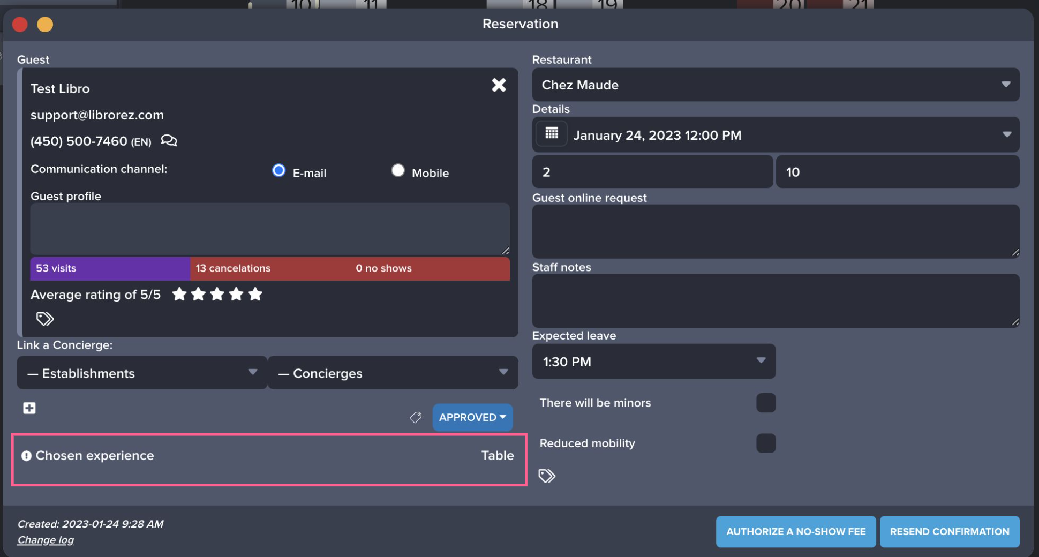Click the guest tags icon under rating
The width and height of the screenshot is (1039, 557).
click(45, 319)
